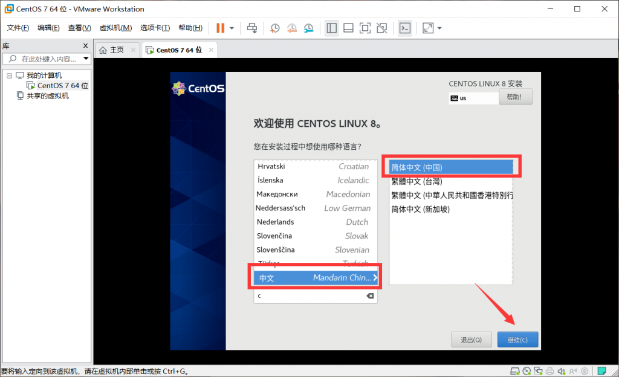Select Íslenska Icelandic language

click(x=315, y=180)
